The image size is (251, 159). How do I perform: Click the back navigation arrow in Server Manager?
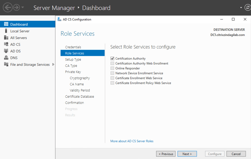coord(8,7)
